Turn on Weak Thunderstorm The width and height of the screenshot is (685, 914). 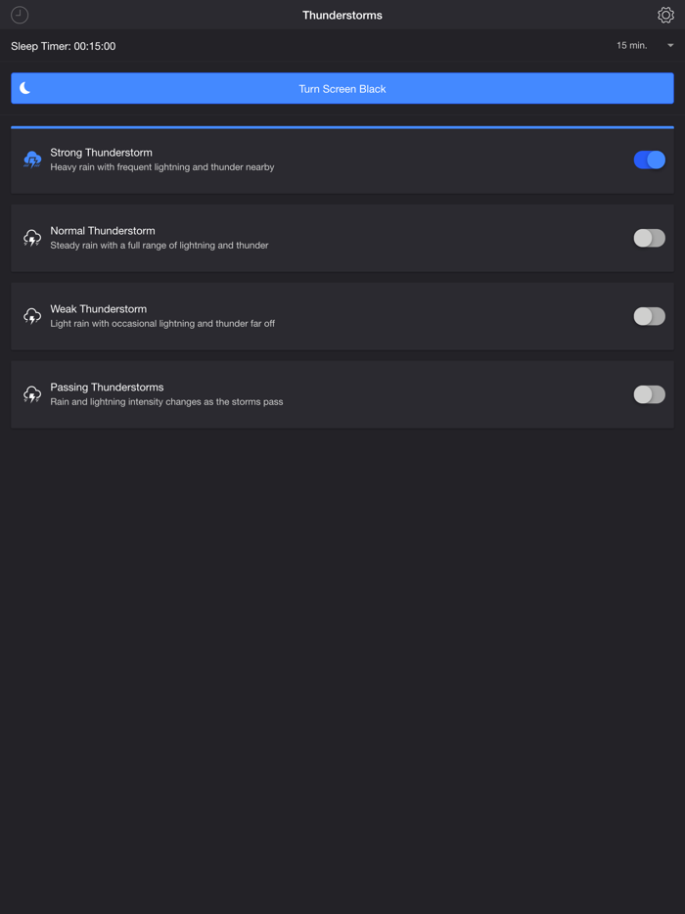pyautogui.click(x=649, y=316)
